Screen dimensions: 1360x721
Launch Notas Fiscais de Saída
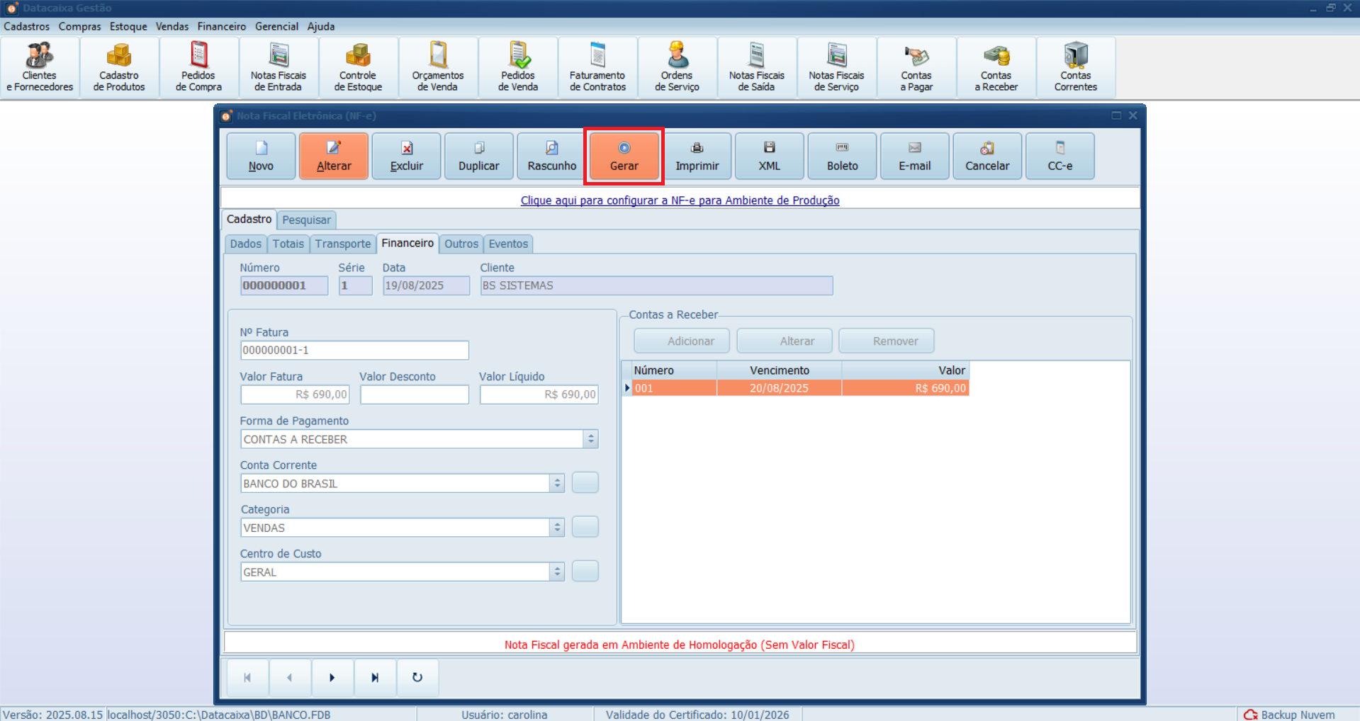coord(756,68)
